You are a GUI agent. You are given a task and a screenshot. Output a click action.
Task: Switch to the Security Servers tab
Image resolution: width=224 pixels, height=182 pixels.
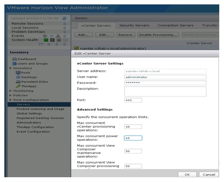click(x=134, y=25)
